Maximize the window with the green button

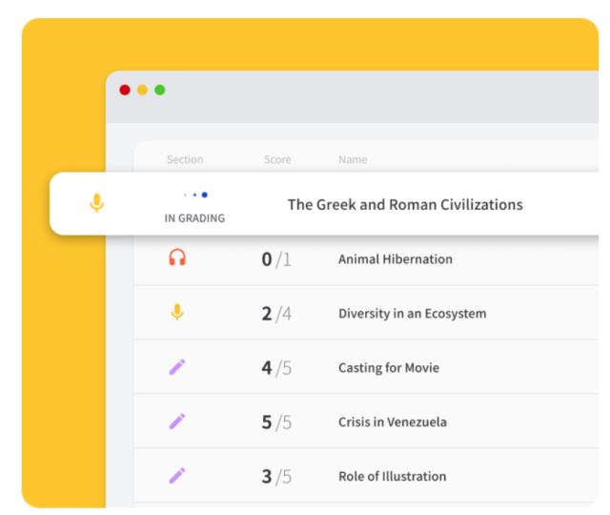point(160,90)
